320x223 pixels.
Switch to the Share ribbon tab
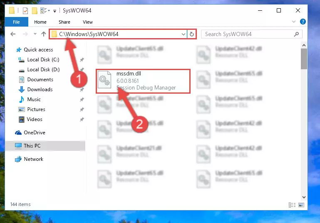click(x=64, y=22)
